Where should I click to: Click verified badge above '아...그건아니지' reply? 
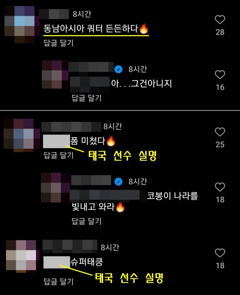point(118,69)
